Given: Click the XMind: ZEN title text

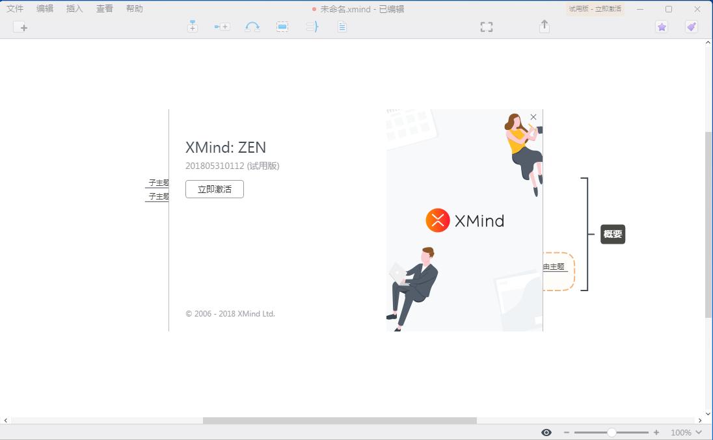Looking at the screenshot, I should point(226,148).
